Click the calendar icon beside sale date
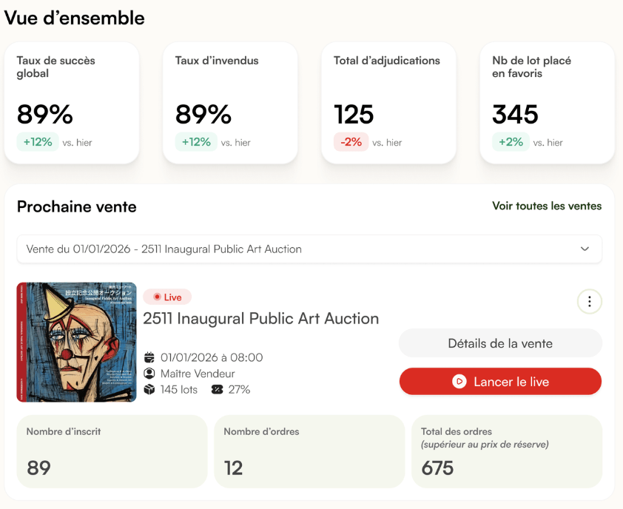This screenshot has width=623, height=509. pos(149,357)
